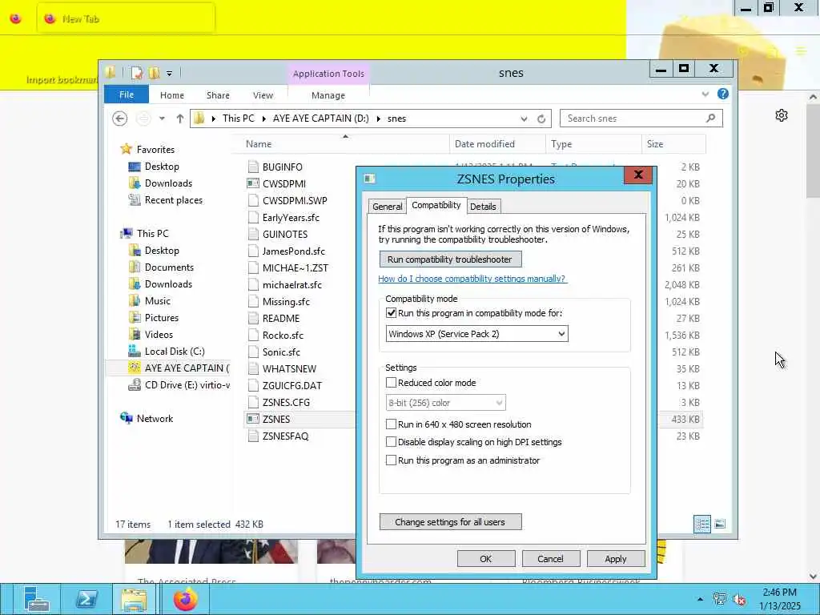Open Local Disk (C:) in sidebar
The height and width of the screenshot is (615, 820).
pyautogui.click(x=174, y=352)
